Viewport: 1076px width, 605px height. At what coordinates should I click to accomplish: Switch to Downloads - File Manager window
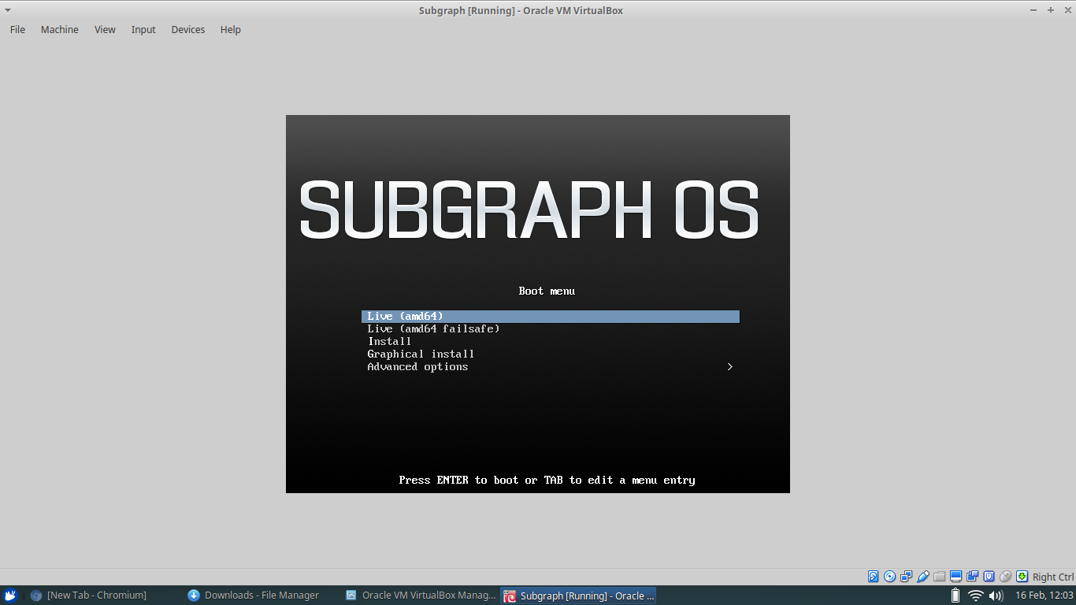point(262,596)
